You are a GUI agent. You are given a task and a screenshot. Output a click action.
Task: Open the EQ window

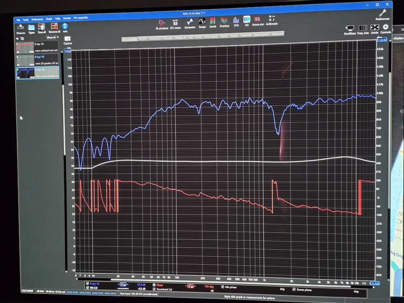246,21
